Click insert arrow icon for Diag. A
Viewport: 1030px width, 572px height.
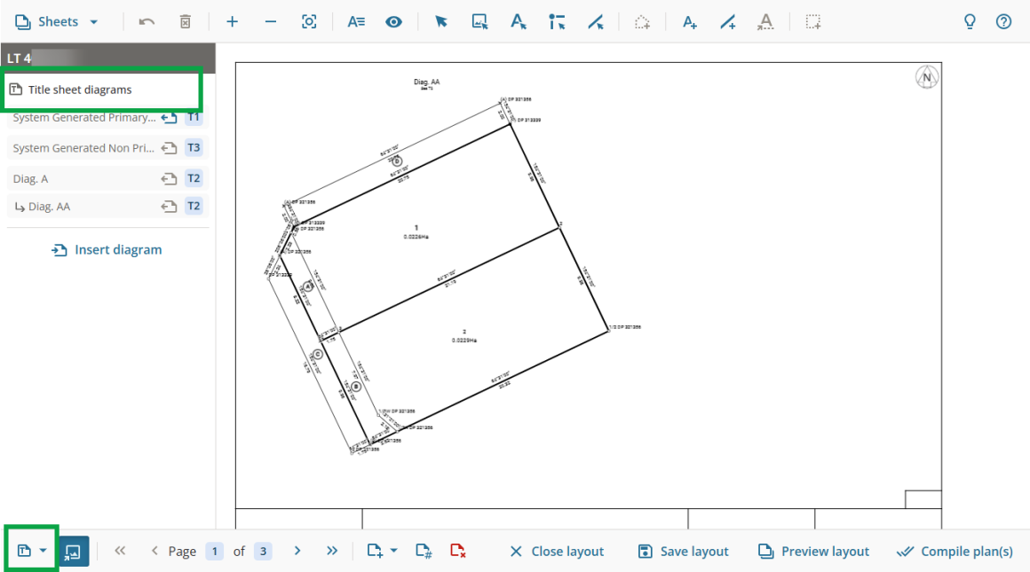169,178
